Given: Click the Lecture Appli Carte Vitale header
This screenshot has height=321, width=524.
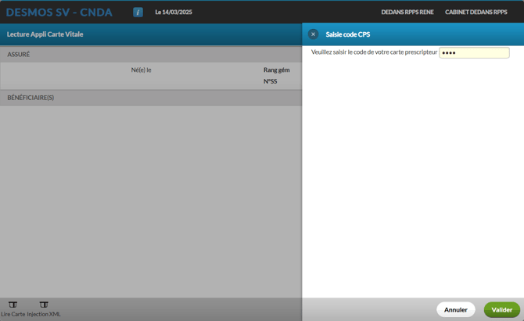Looking at the screenshot, I should pos(45,34).
